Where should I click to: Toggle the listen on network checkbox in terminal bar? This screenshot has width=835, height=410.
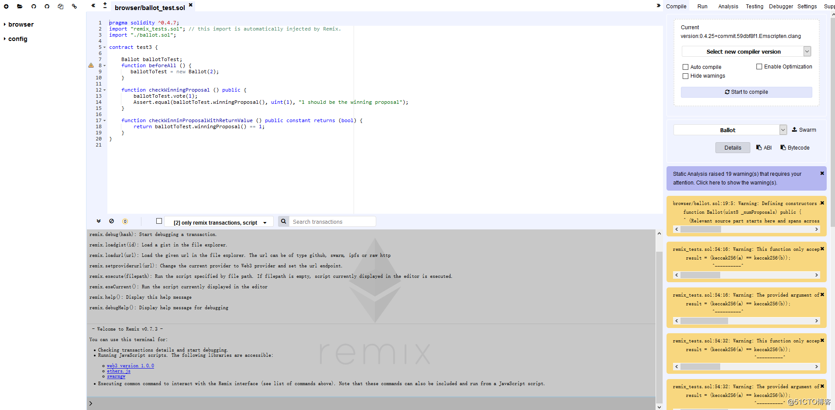pos(159,221)
